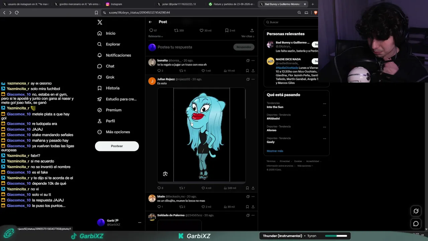The height and width of the screenshot is (241, 428).
Task: Share the main post
Action: tap(252, 30)
